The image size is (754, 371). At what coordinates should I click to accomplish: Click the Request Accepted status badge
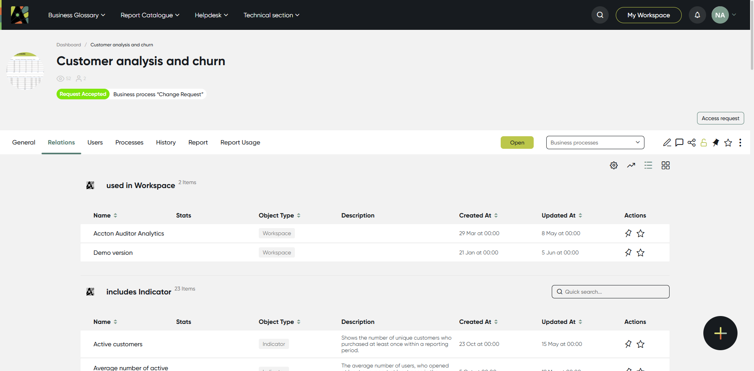83,94
